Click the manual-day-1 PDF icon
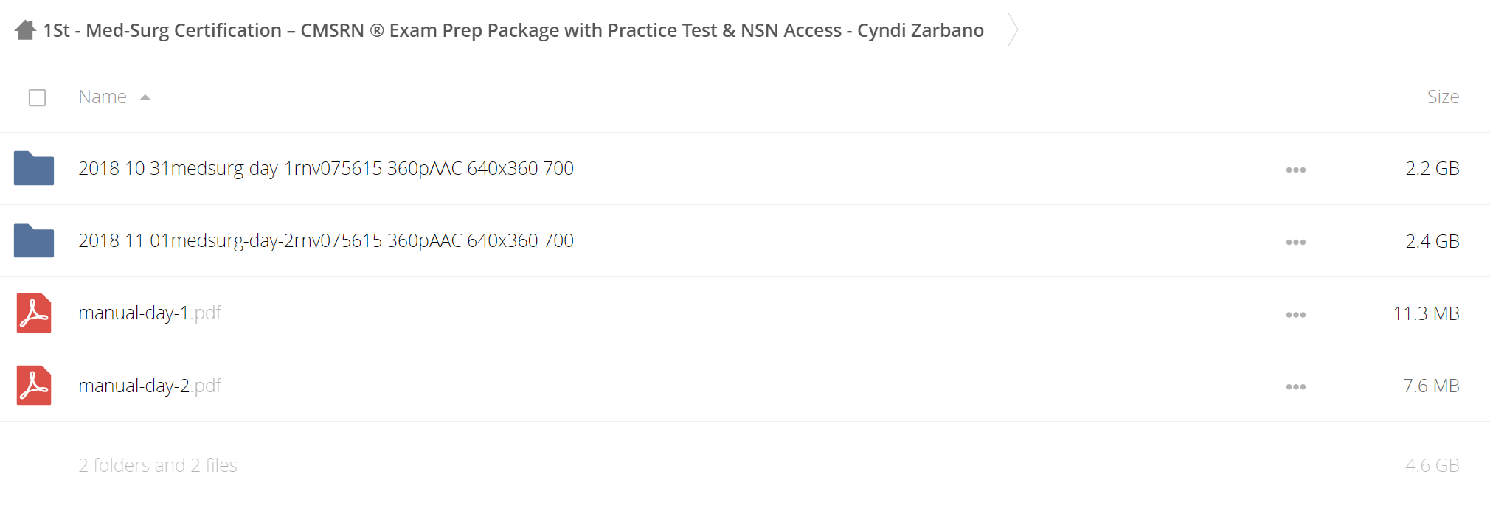Image resolution: width=1490 pixels, height=522 pixels. 34,313
